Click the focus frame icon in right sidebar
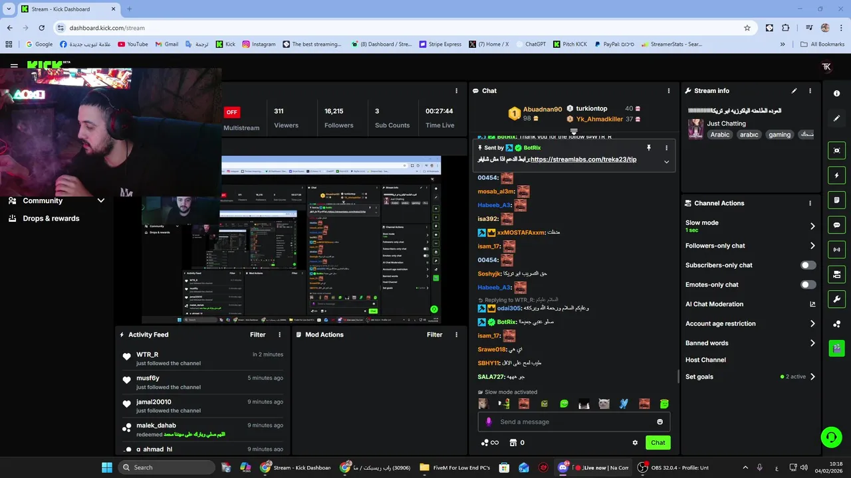Image resolution: width=851 pixels, height=478 pixels. 836,151
